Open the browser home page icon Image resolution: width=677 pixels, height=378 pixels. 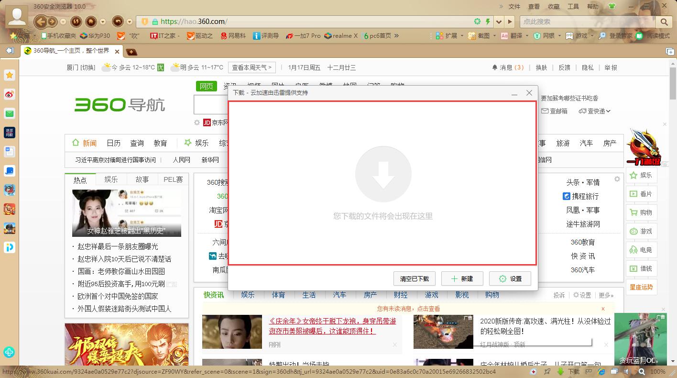tap(91, 22)
